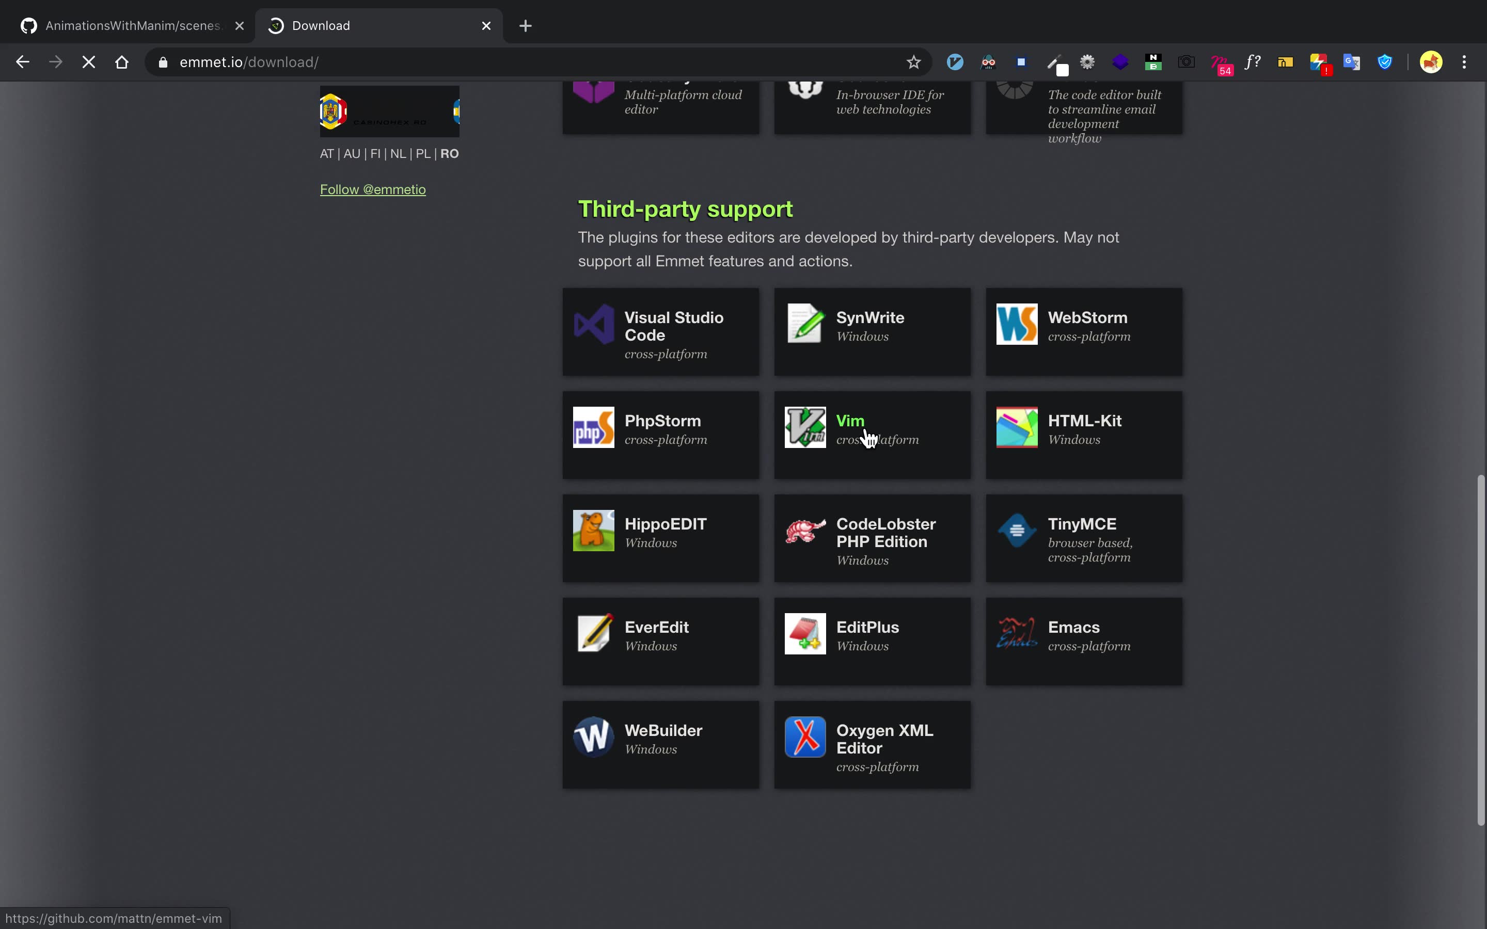Open a new browser tab
The image size is (1487, 929).
[526, 26]
